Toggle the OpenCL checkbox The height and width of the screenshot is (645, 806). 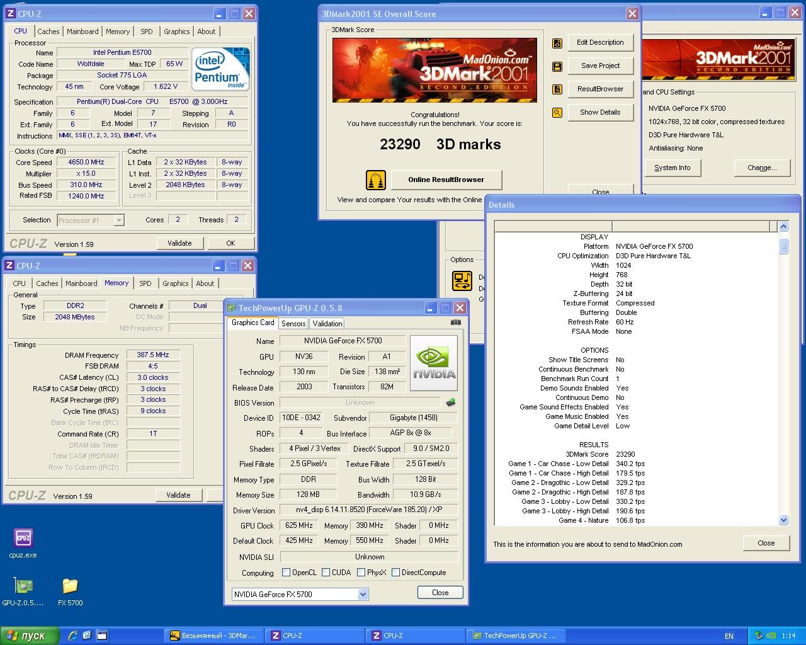click(287, 573)
